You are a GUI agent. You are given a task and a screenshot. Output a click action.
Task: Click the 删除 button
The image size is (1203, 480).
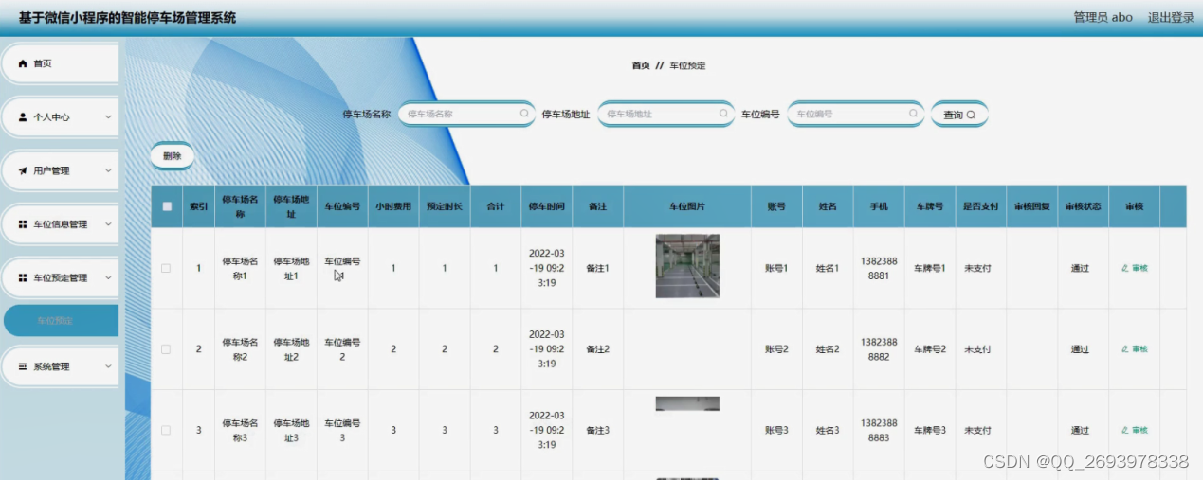(172, 156)
